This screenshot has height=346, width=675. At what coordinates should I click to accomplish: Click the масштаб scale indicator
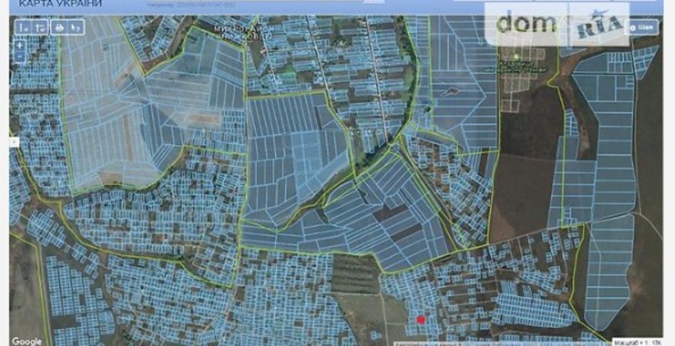coord(638,342)
